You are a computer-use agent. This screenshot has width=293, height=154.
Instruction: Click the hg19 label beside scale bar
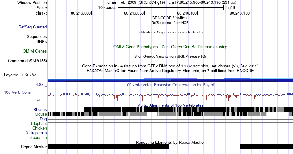[231, 8]
